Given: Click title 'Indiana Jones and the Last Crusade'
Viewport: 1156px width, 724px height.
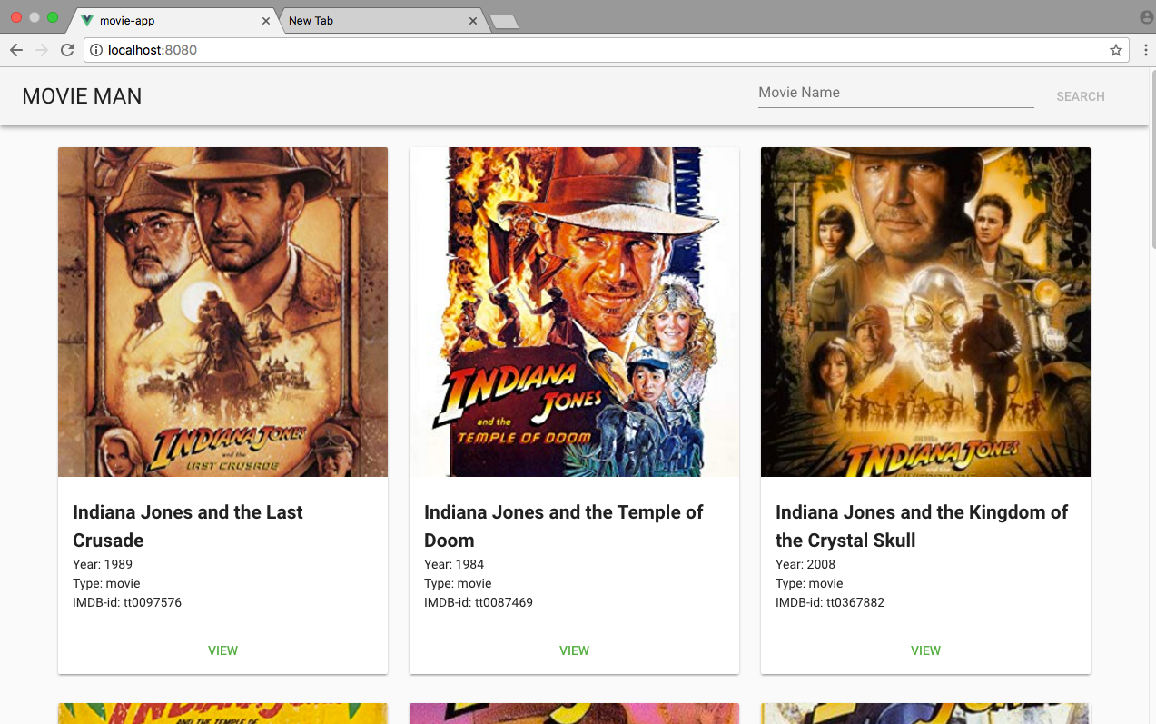Looking at the screenshot, I should point(188,526).
